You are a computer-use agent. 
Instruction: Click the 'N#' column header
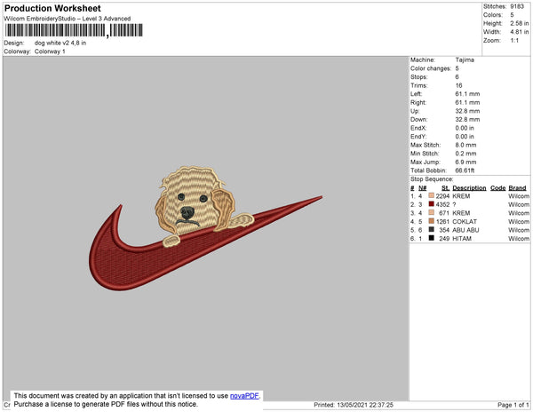423,188
